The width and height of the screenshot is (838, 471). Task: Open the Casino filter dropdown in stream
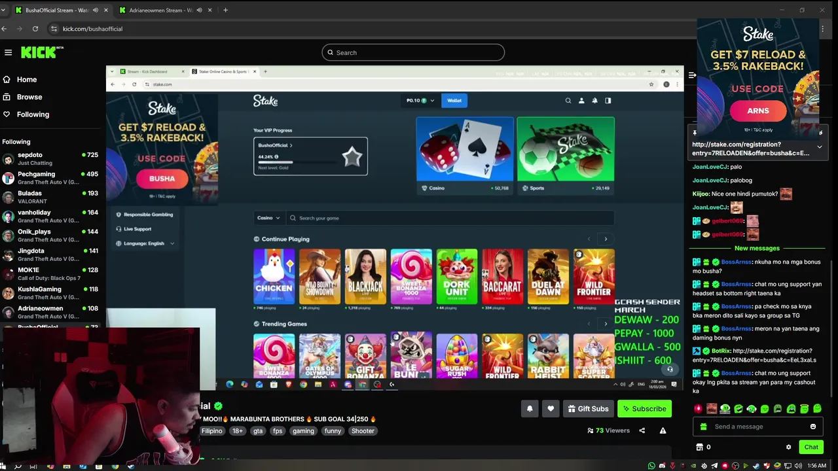click(268, 218)
